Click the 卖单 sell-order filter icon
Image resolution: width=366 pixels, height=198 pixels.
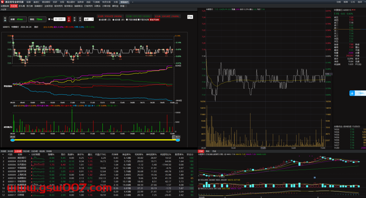click(80, 19)
